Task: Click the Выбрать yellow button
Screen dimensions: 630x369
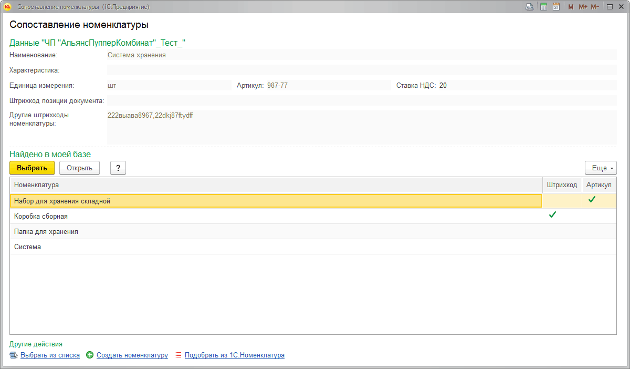Action: tap(32, 168)
